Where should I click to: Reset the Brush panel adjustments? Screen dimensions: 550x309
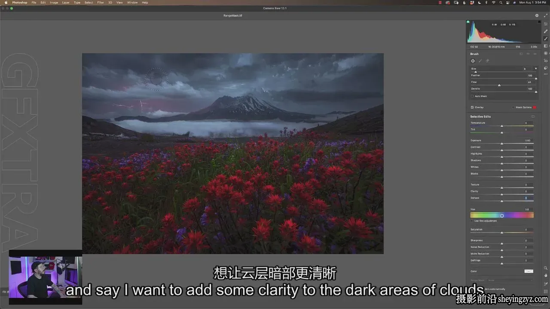coord(521,54)
